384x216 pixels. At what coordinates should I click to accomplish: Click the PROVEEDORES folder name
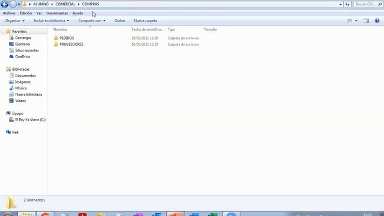click(71, 44)
